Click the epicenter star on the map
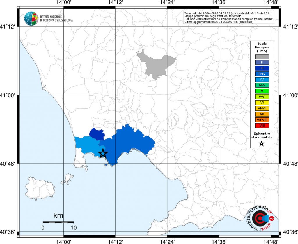The image size is (298, 244). pyautogui.click(x=103, y=153)
